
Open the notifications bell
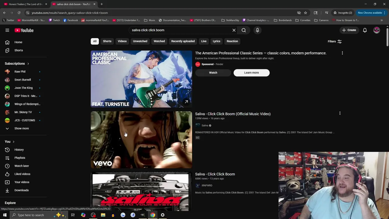tap(365, 30)
